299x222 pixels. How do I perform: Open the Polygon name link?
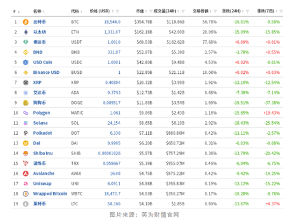41,113
